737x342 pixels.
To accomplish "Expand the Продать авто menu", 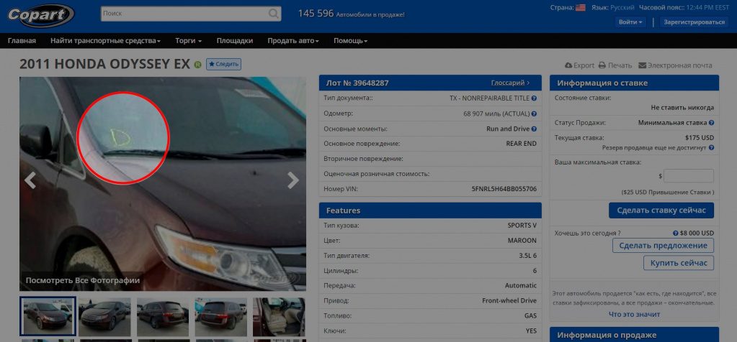I will click(x=293, y=41).
